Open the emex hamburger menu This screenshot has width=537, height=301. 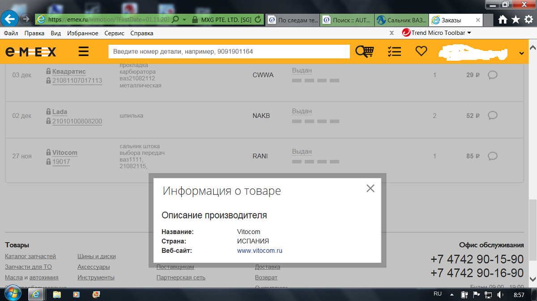coord(84,52)
